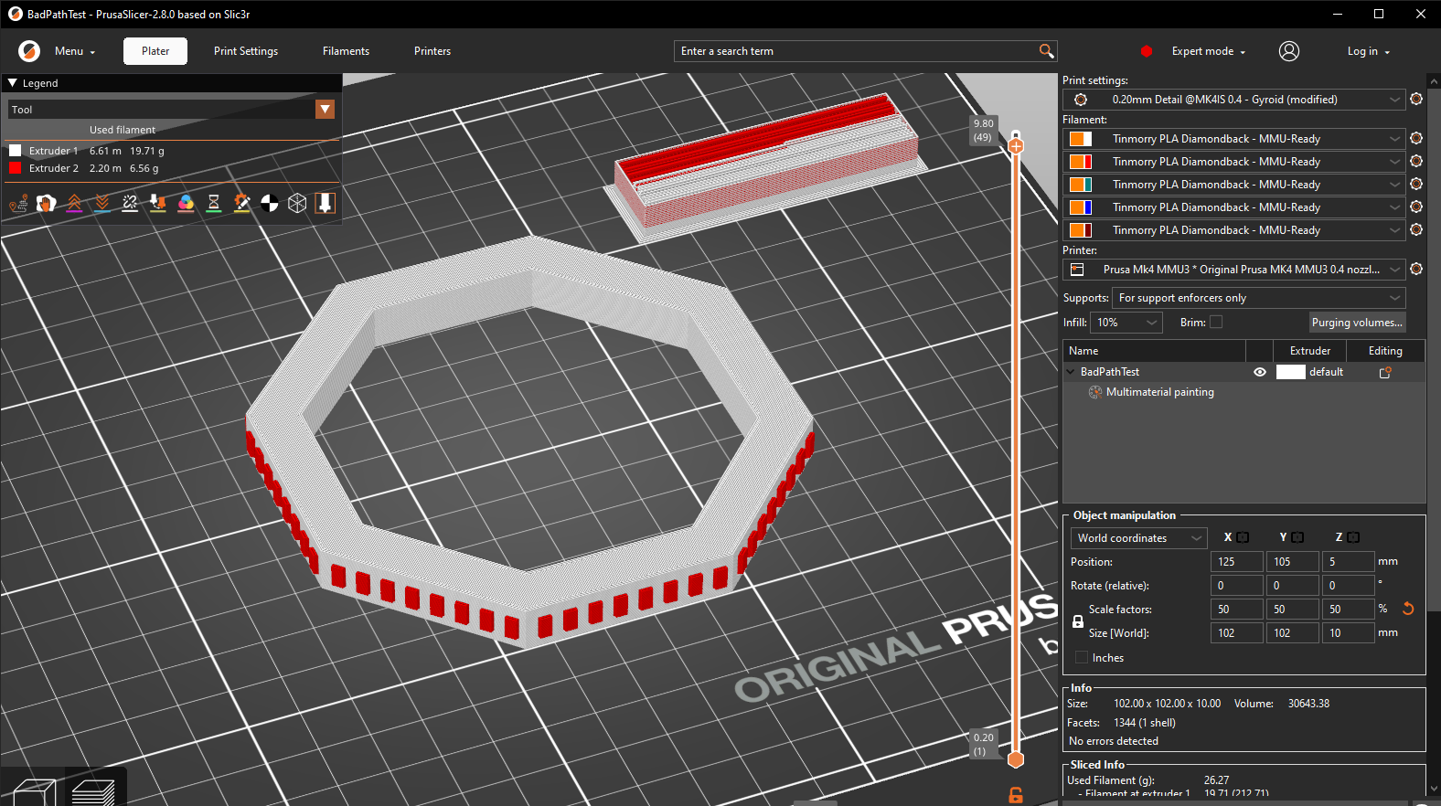Viewport: 1441px width, 806px height.
Task: Toggle the center of gravity icon
Action: pyautogui.click(x=270, y=203)
